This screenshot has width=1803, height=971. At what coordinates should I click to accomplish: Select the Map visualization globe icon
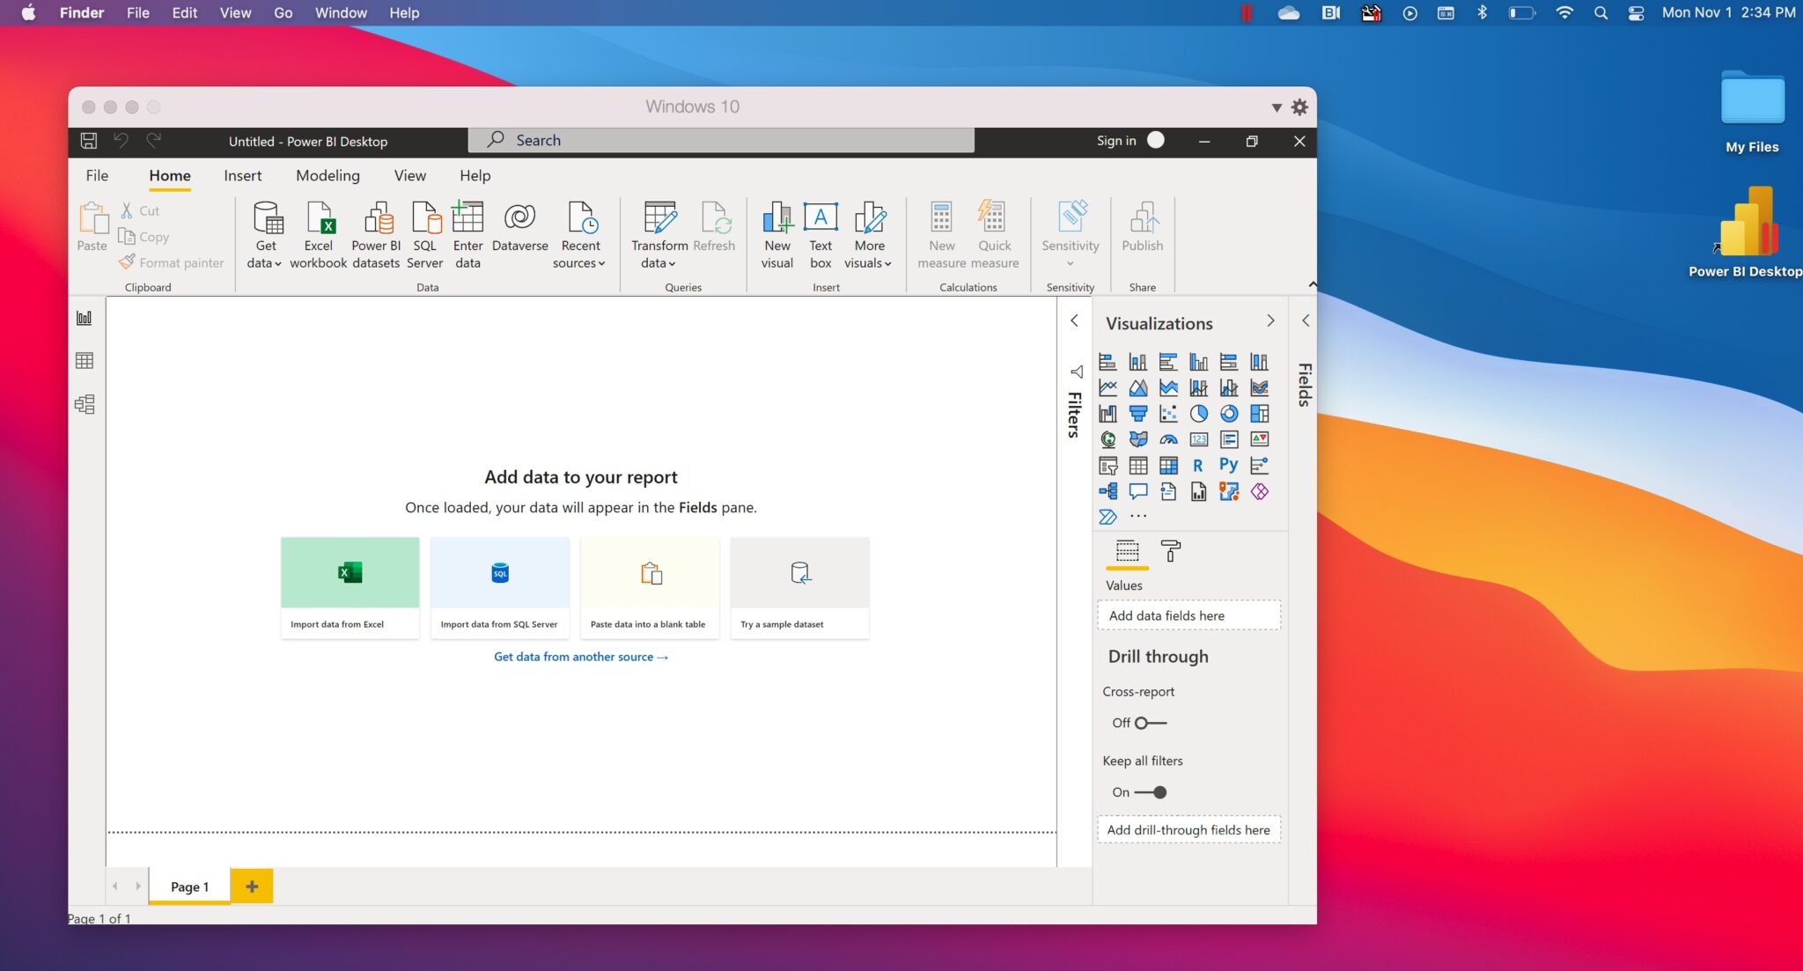[1108, 439]
